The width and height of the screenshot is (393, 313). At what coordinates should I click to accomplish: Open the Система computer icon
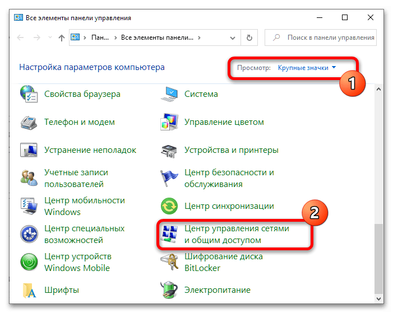click(x=169, y=94)
